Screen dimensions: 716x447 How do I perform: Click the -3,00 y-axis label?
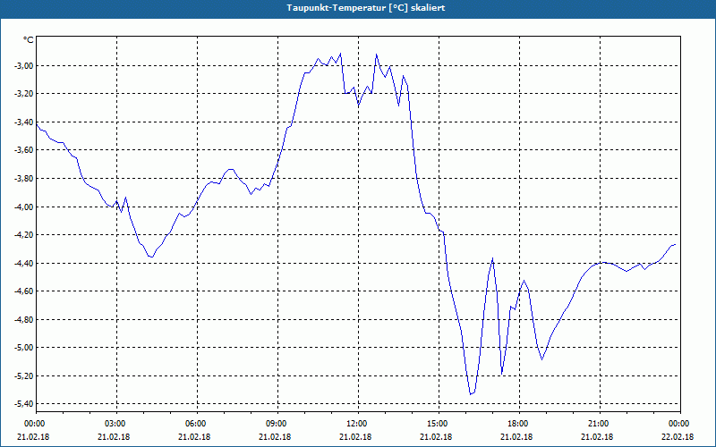tap(24, 65)
